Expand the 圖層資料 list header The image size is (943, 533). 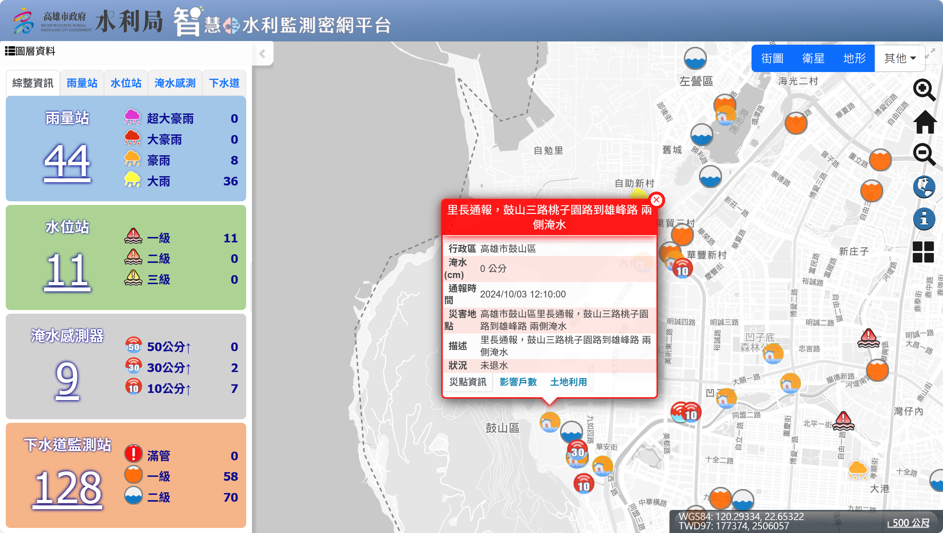coord(30,51)
